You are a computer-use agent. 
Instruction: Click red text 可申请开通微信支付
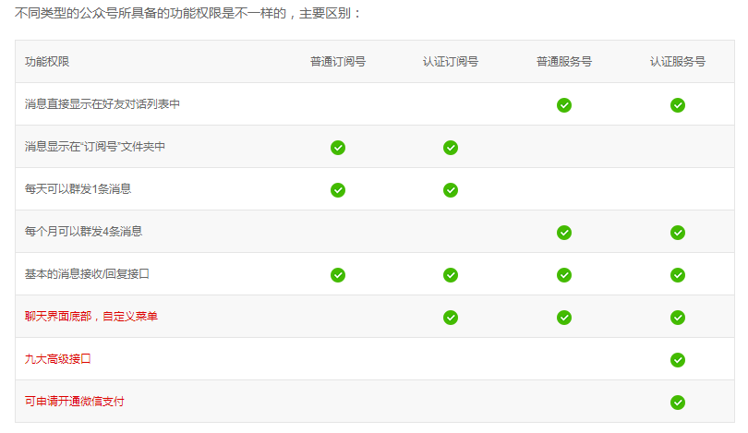[x=75, y=402]
